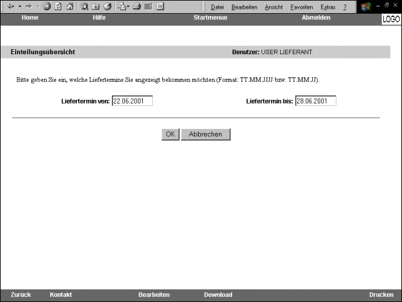
Task: Open the Kontakt link
Action: (61, 295)
